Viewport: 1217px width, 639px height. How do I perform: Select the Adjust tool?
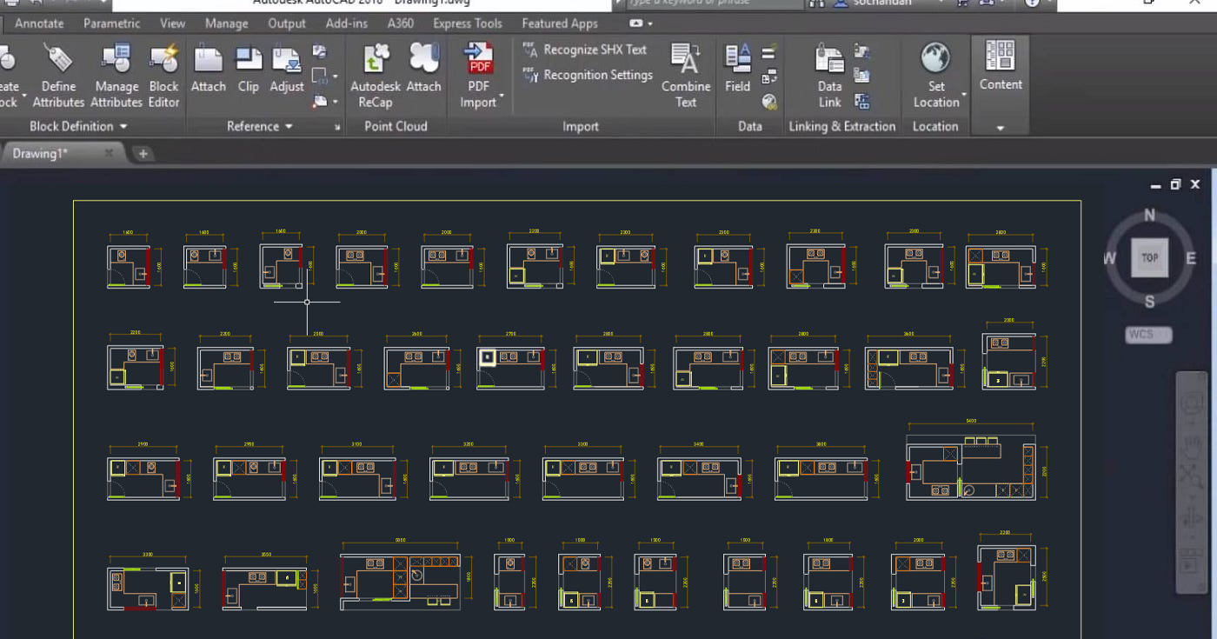(287, 70)
